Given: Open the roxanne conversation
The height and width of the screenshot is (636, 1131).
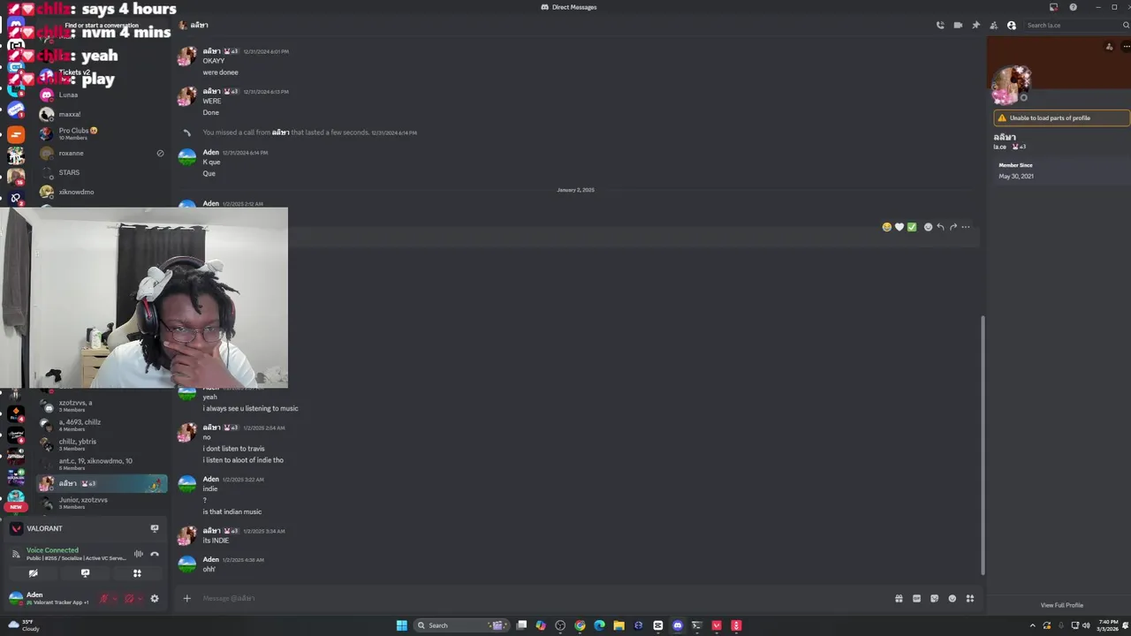Looking at the screenshot, I should pos(101,153).
